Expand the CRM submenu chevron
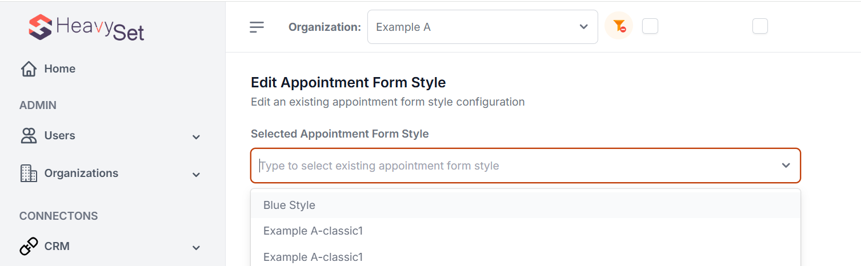This screenshot has height=266, width=861. (x=196, y=248)
